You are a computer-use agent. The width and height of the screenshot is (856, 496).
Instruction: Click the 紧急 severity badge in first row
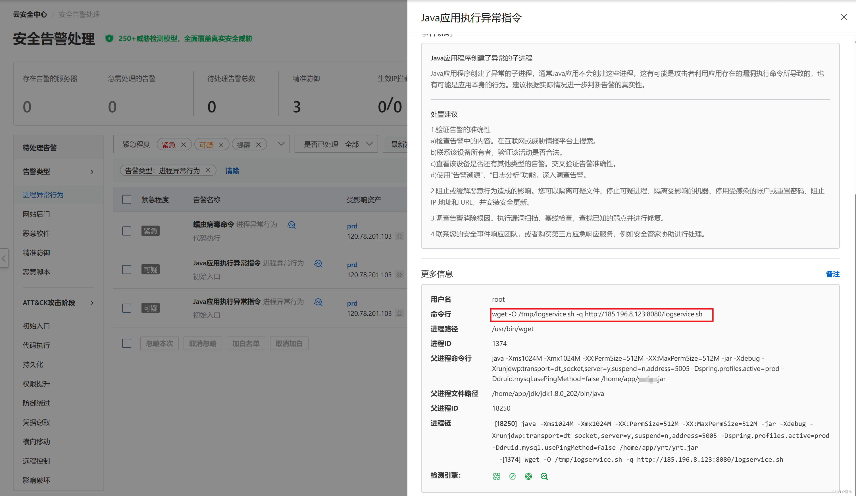[151, 231]
